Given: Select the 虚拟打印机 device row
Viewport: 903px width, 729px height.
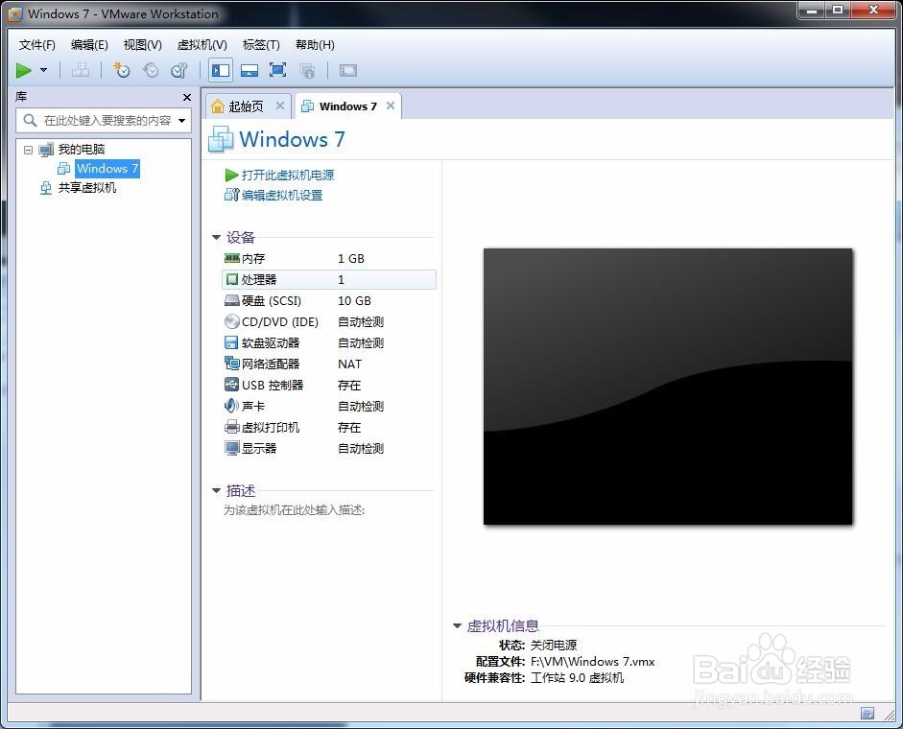Looking at the screenshot, I should [329, 427].
